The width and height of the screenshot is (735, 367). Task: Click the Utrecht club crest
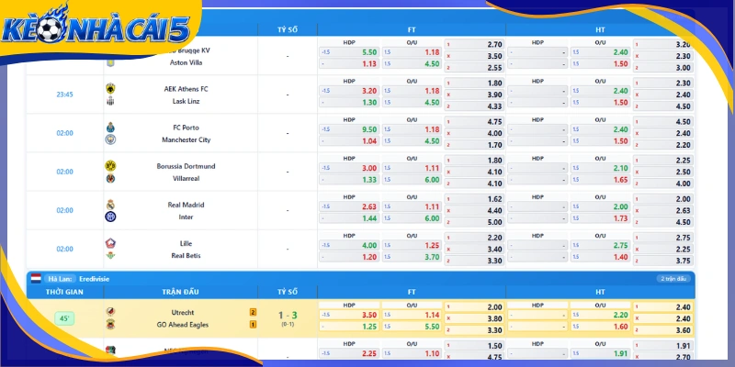[x=110, y=312]
